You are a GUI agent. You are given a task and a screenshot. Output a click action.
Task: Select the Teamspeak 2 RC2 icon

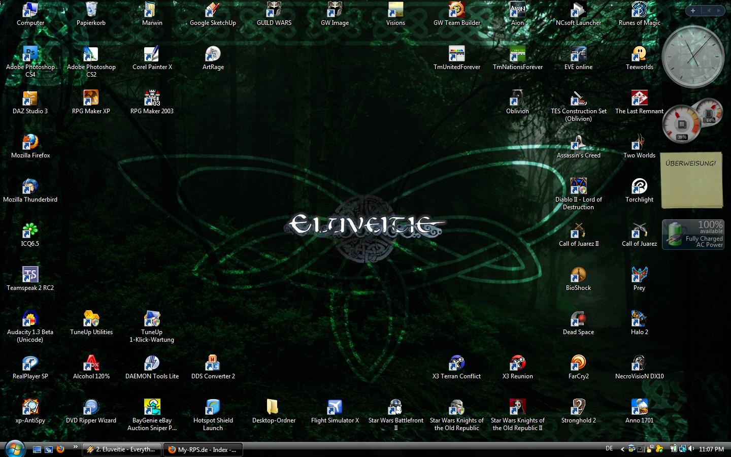click(x=30, y=279)
